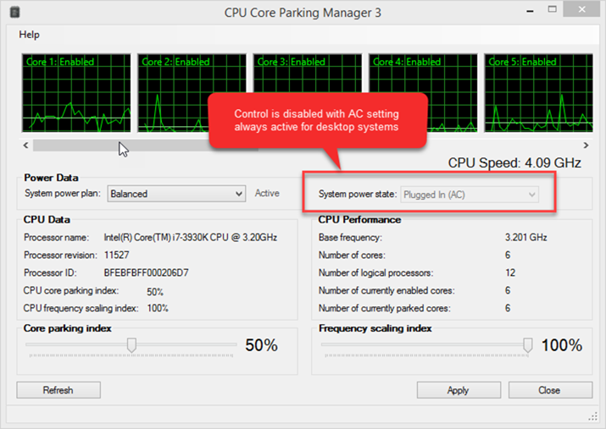
Task: Click the Close button at bottom
Action: (550, 390)
